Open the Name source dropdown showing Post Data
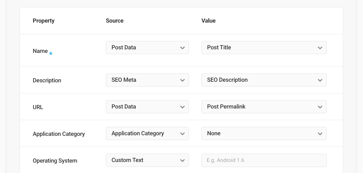Image resolution: width=363 pixels, height=173 pixels. (x=147, y=48)
